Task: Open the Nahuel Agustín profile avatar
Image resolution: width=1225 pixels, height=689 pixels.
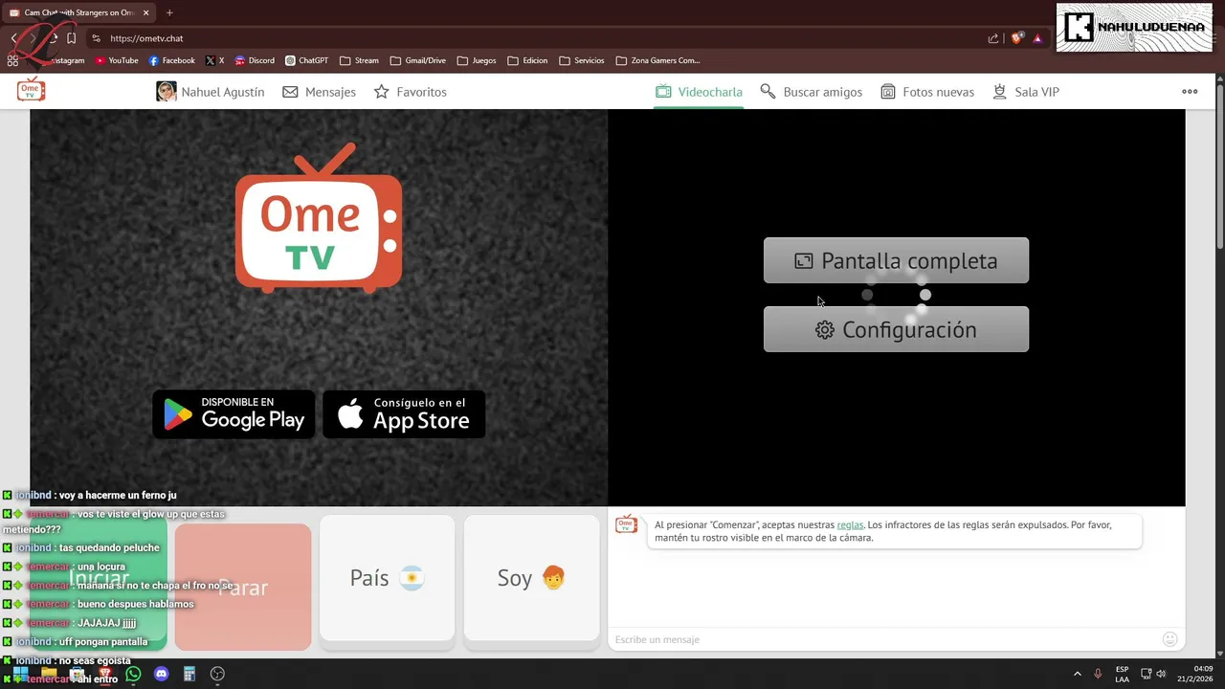Action: coord(166,92)
